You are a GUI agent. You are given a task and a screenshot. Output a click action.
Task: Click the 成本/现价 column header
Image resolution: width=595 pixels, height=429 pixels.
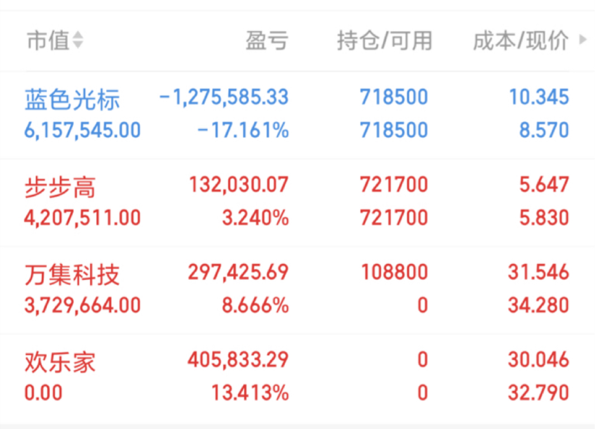pyautogui.click(x=521, y=41)
